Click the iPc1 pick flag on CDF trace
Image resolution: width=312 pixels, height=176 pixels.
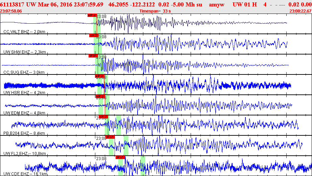pyautogui.click(x=120, y=157)
